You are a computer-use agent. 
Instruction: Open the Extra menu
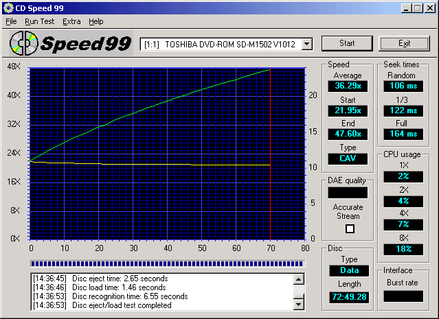[x=71, y=21]
